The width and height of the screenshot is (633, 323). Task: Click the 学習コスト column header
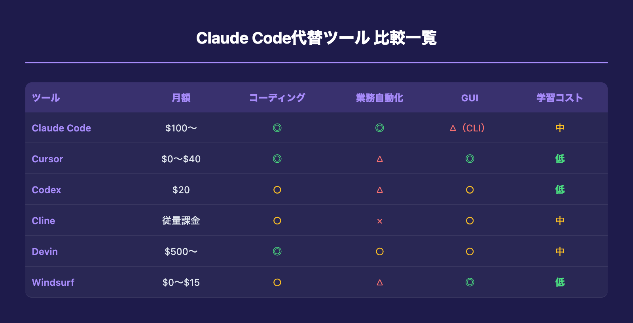pos(559,98)
